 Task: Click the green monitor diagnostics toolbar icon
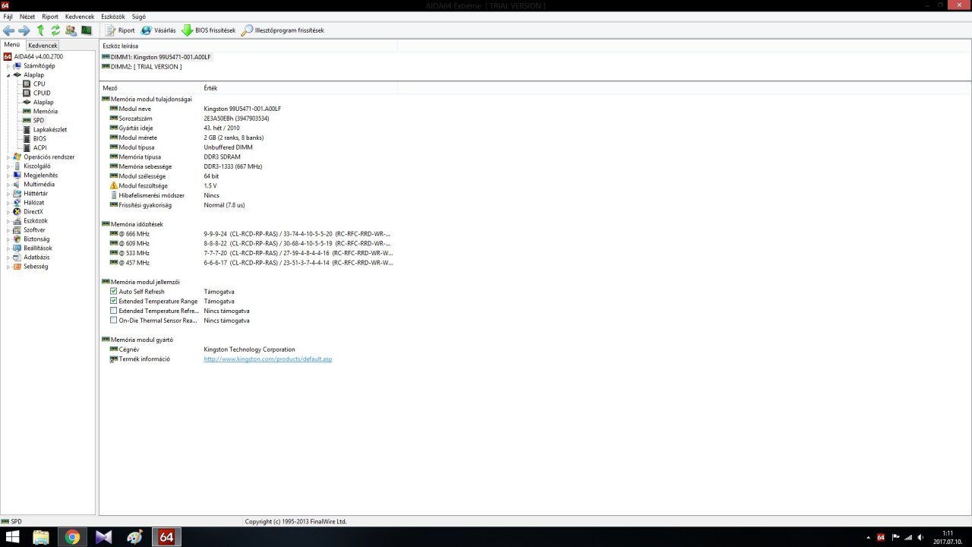pos(86,30)
